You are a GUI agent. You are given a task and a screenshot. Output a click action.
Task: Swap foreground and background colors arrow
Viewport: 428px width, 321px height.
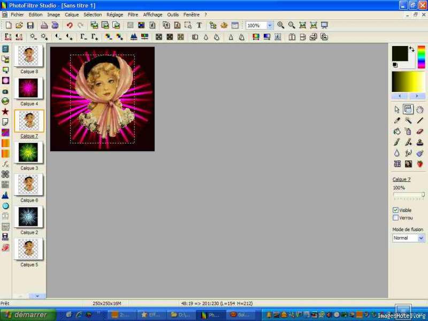coord(411,49)
